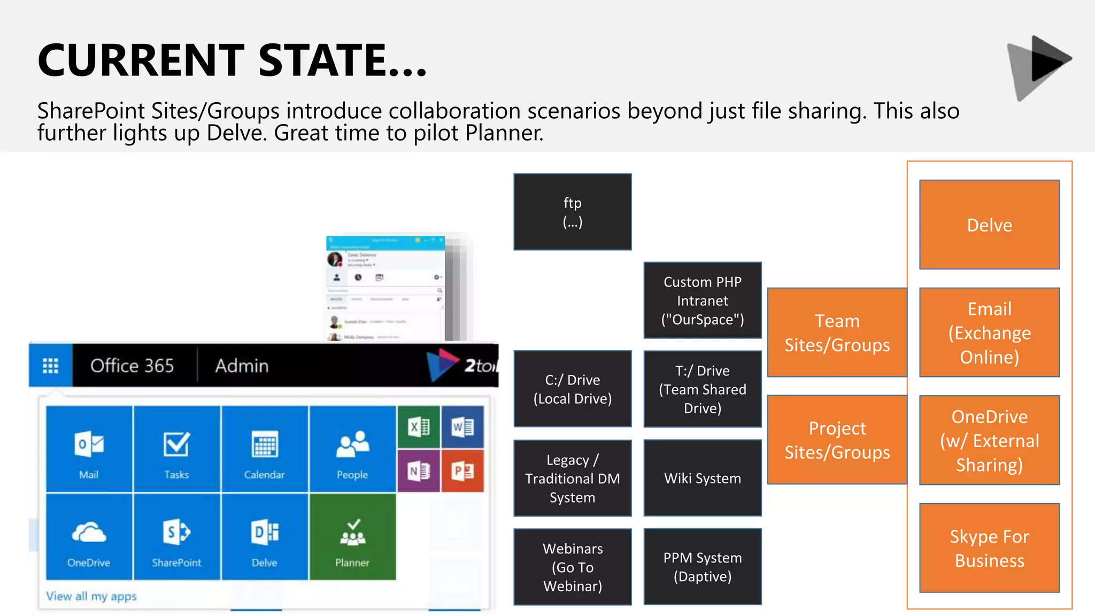
Task: Select the Skype For Business box
Action: 990,548
